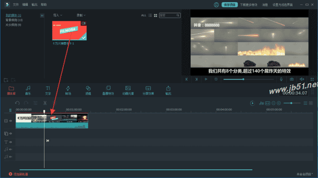Image resolution: width=318 pixels, height=178 pixels.
Task: Click the 输出 (Export) share icon tab
Action: point(168,90)
